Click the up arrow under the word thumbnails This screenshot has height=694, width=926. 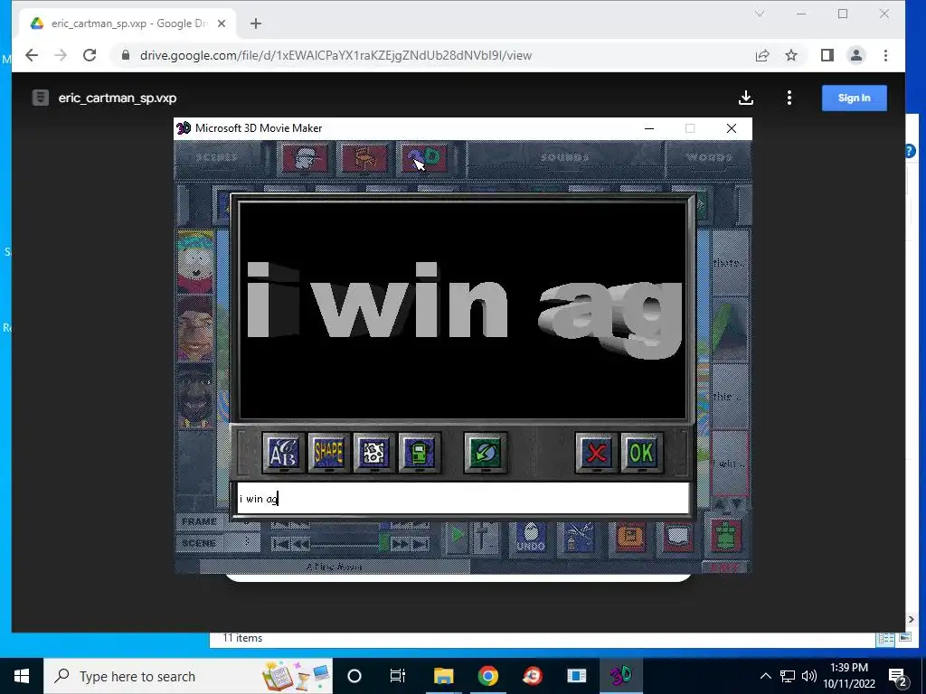tap(721, 505)
